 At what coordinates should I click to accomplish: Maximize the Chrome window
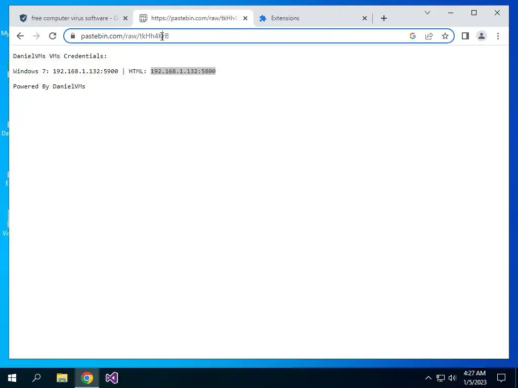pos(473,13)
